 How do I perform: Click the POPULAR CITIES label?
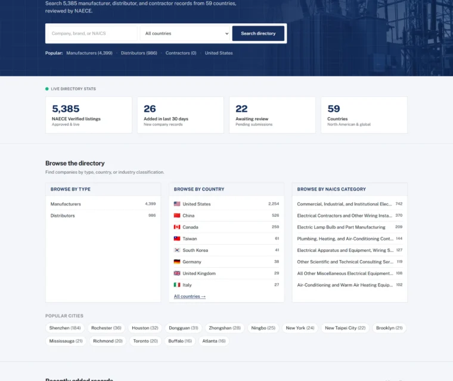point(64,316)
